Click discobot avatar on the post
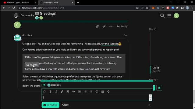This screenshot has height=109, width=195. coord(17,38)
